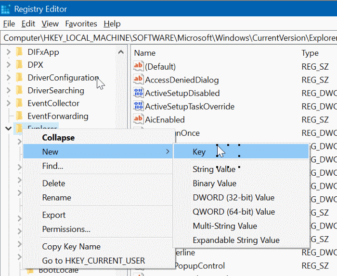Create a new String Value

point(241,169)
